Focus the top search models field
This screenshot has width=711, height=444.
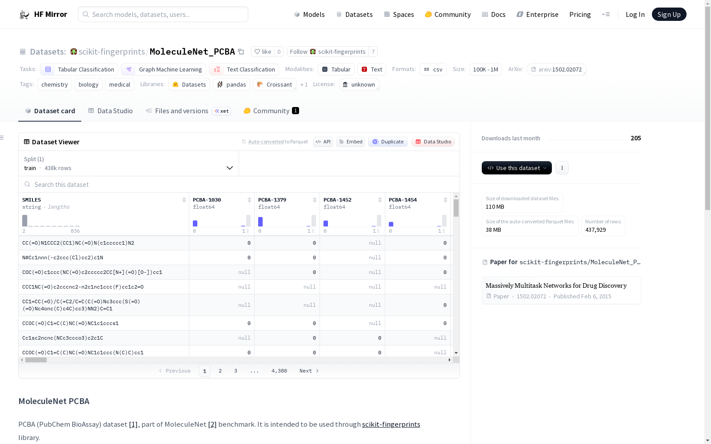click(163, 14)
